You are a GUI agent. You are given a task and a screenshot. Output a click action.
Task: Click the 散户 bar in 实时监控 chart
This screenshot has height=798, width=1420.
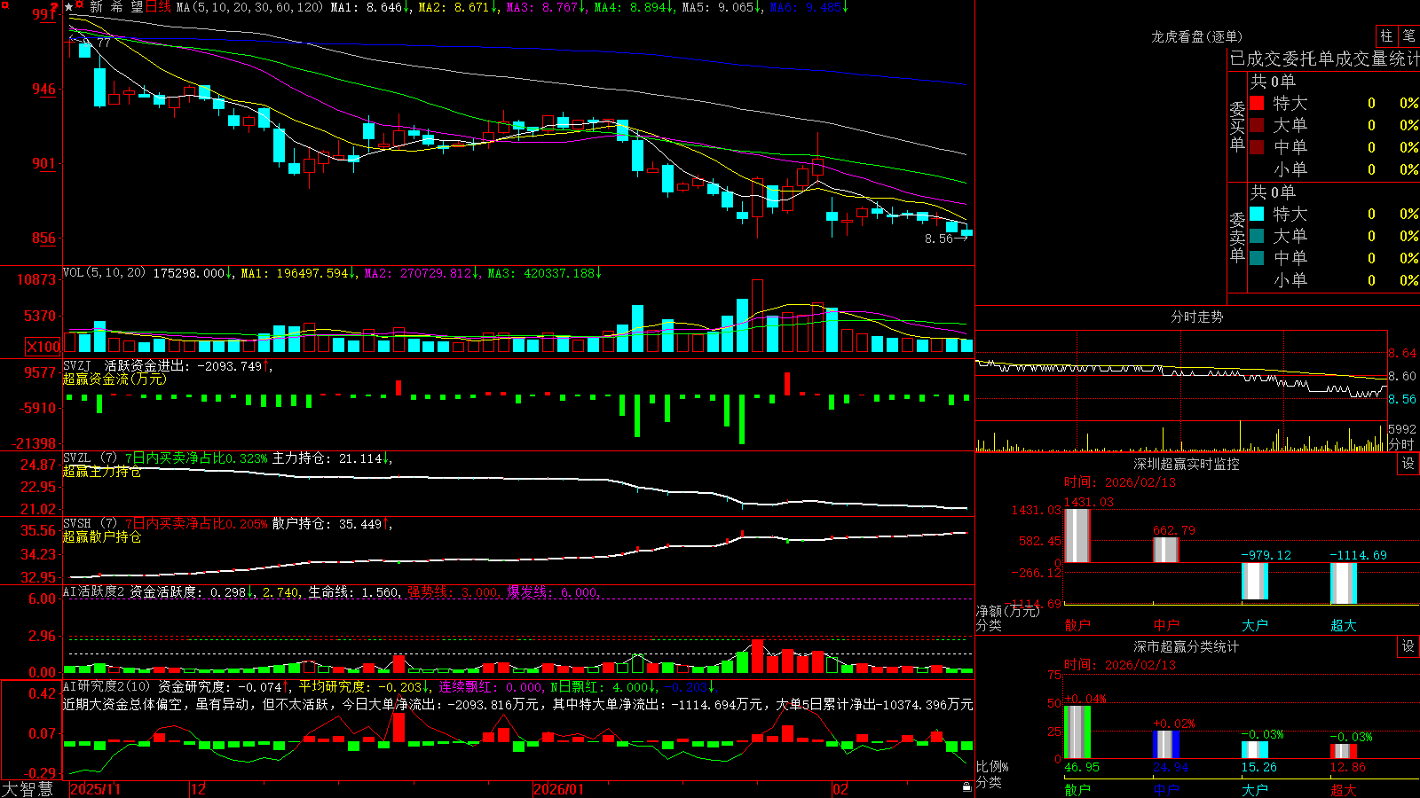coord(1077,536)
